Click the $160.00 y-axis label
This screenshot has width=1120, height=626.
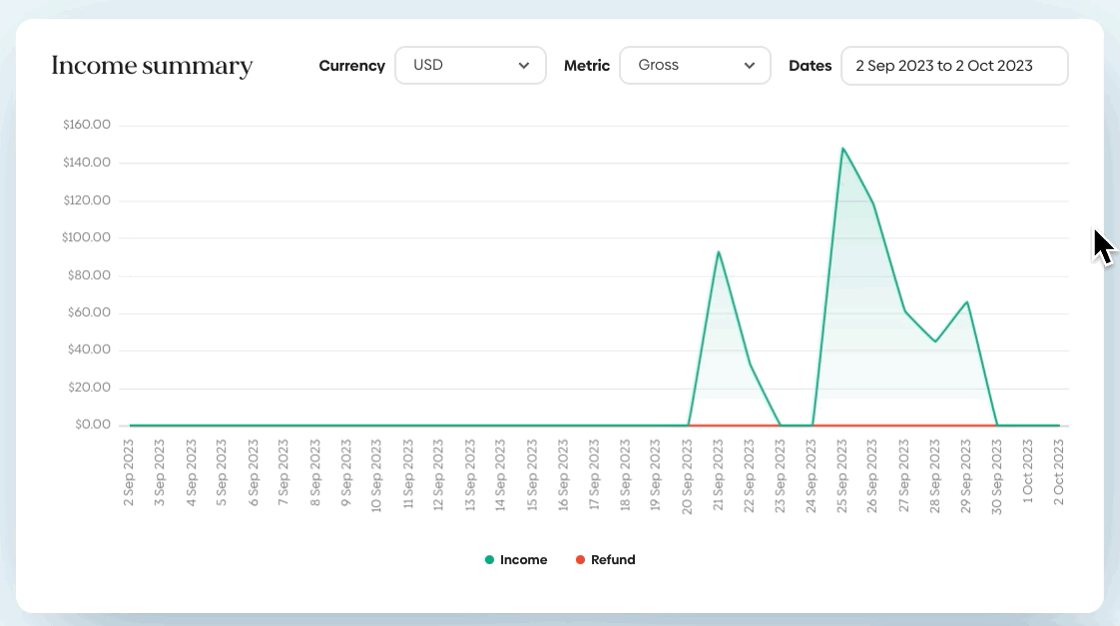coord(87,125)
